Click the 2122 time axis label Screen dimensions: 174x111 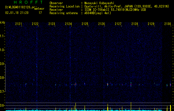click(x=35, y=24)
